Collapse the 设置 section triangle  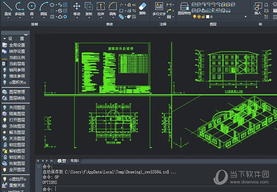coord(5,38)
